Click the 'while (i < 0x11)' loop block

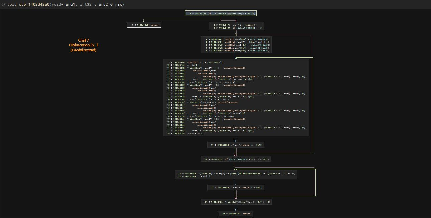tap(235, 188)
